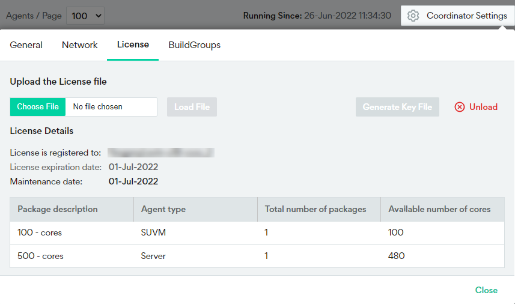515x304 pixels.
Task: Open the BuildGroups tab
Action: click(x=195, y=45)
